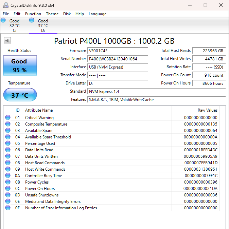Open the Language menu
Image resolution: width=229 pixels, height=229 pixels.
[98, 14]
